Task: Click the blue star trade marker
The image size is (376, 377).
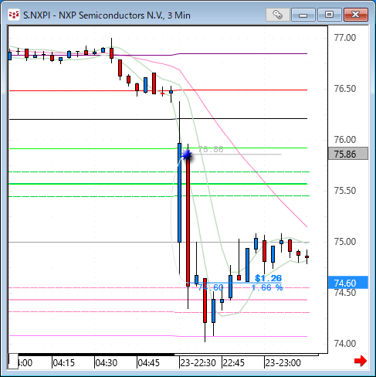Action: point(187,155)
